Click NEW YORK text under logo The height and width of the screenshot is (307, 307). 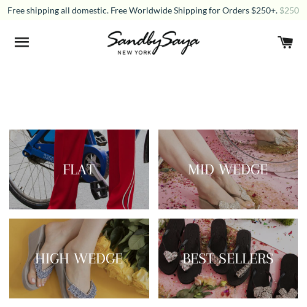click(134, 53)
